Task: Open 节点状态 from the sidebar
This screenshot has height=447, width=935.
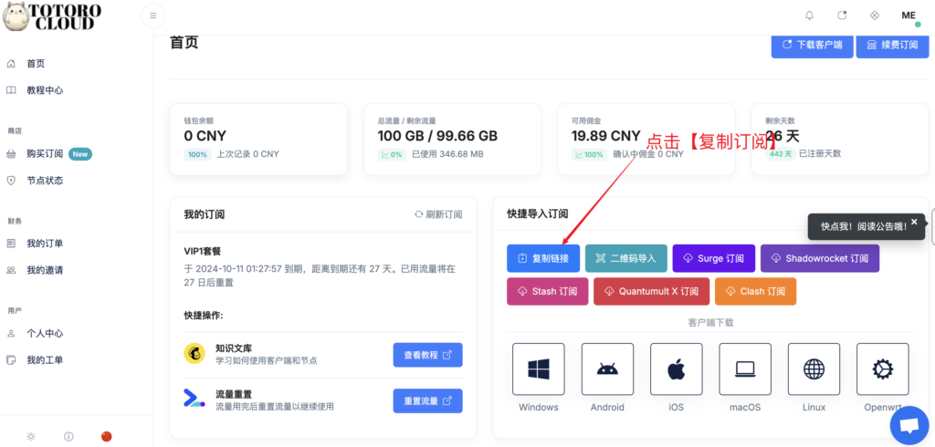Action: [45, 181]
